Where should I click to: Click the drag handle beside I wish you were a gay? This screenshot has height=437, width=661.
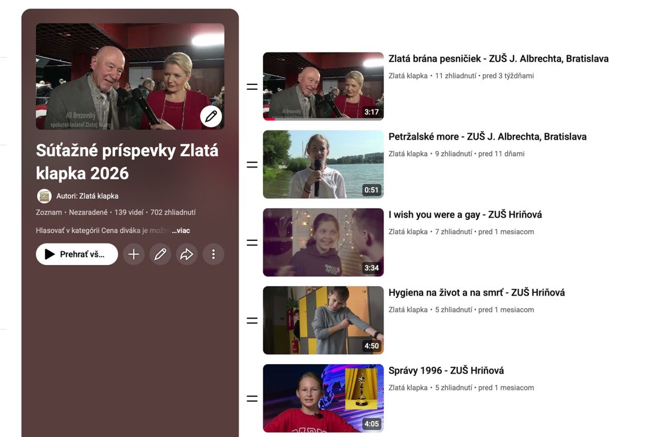tap(252, 242)
